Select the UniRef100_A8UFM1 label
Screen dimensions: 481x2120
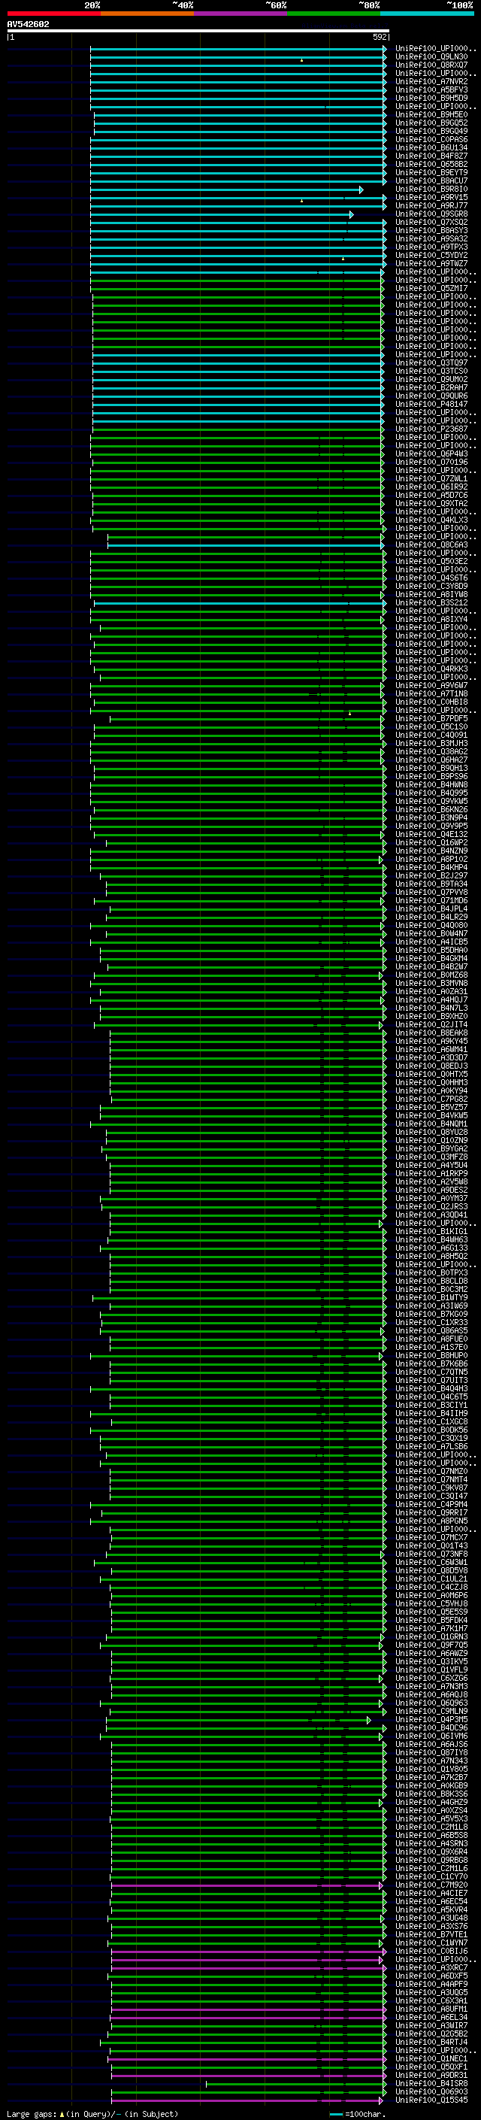(x=431, y=2009)
